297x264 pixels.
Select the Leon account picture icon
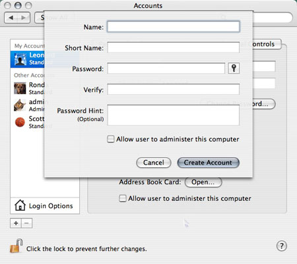[x=20, y=59]
